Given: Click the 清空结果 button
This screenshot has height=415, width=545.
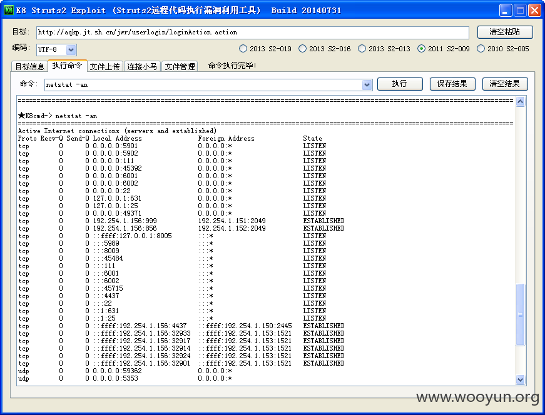Looking at the screenshot, I should point(505,84).
